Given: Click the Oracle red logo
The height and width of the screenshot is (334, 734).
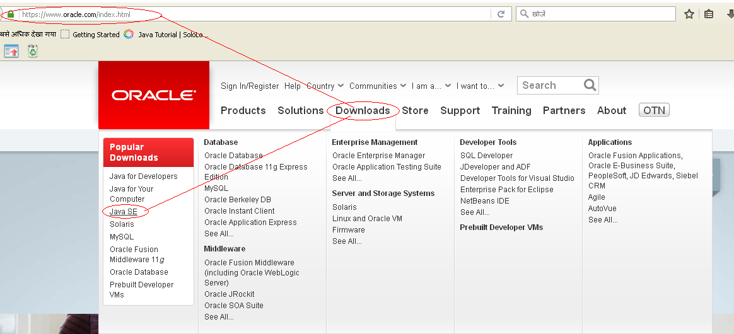Looking at the screenshot, I should 153,95.
